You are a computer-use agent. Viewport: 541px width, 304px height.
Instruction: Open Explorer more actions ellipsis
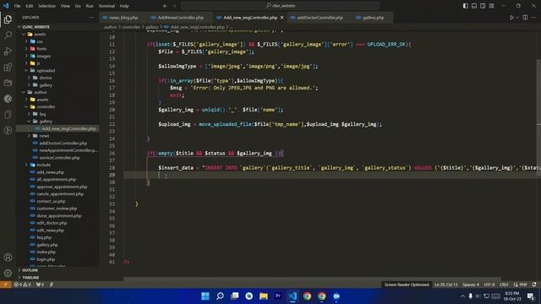[x=91, y=17]
